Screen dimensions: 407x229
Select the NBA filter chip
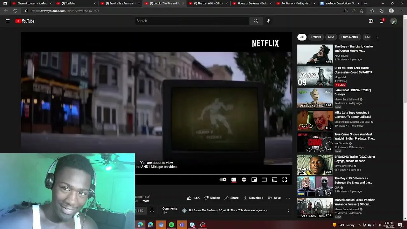[331, 37]
